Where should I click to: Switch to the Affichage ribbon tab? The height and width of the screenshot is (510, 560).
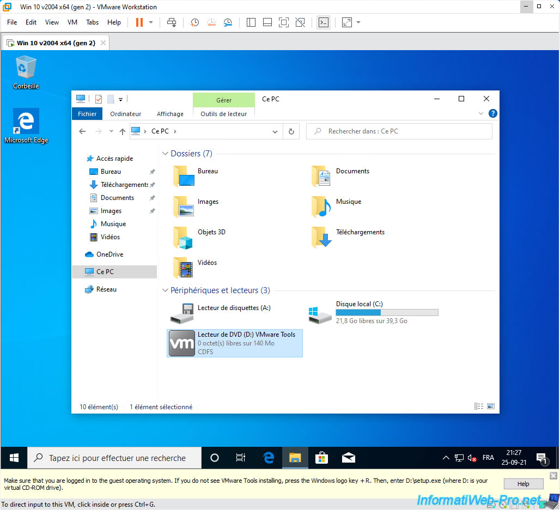click(170, 114)
